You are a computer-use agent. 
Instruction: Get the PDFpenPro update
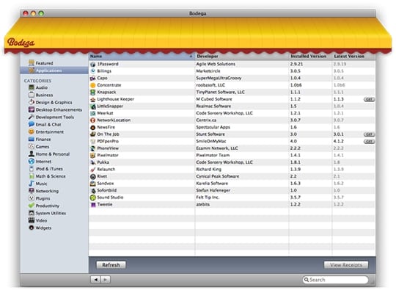369,141
